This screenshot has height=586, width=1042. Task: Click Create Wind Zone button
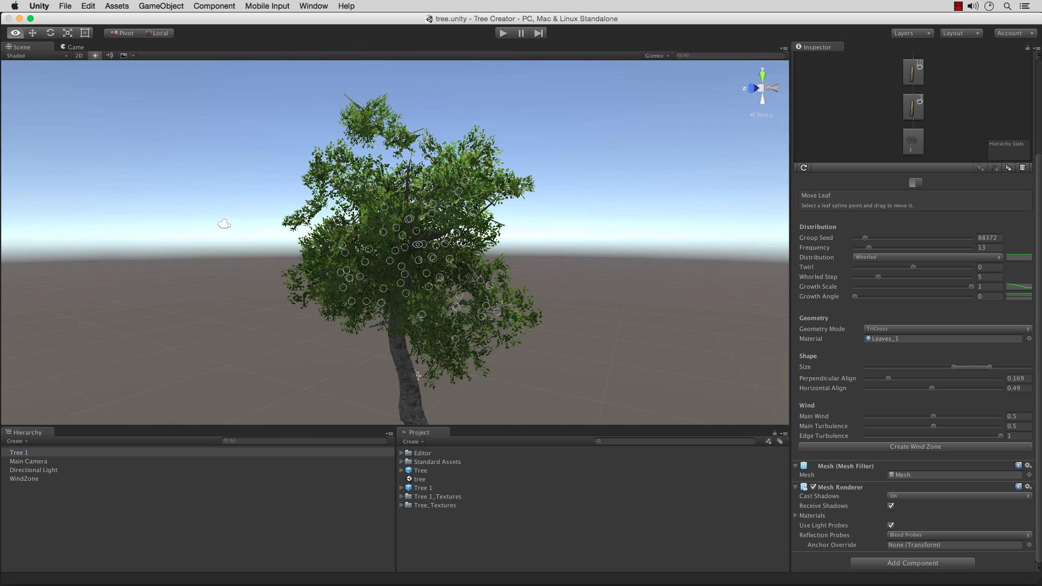(916, 447)
